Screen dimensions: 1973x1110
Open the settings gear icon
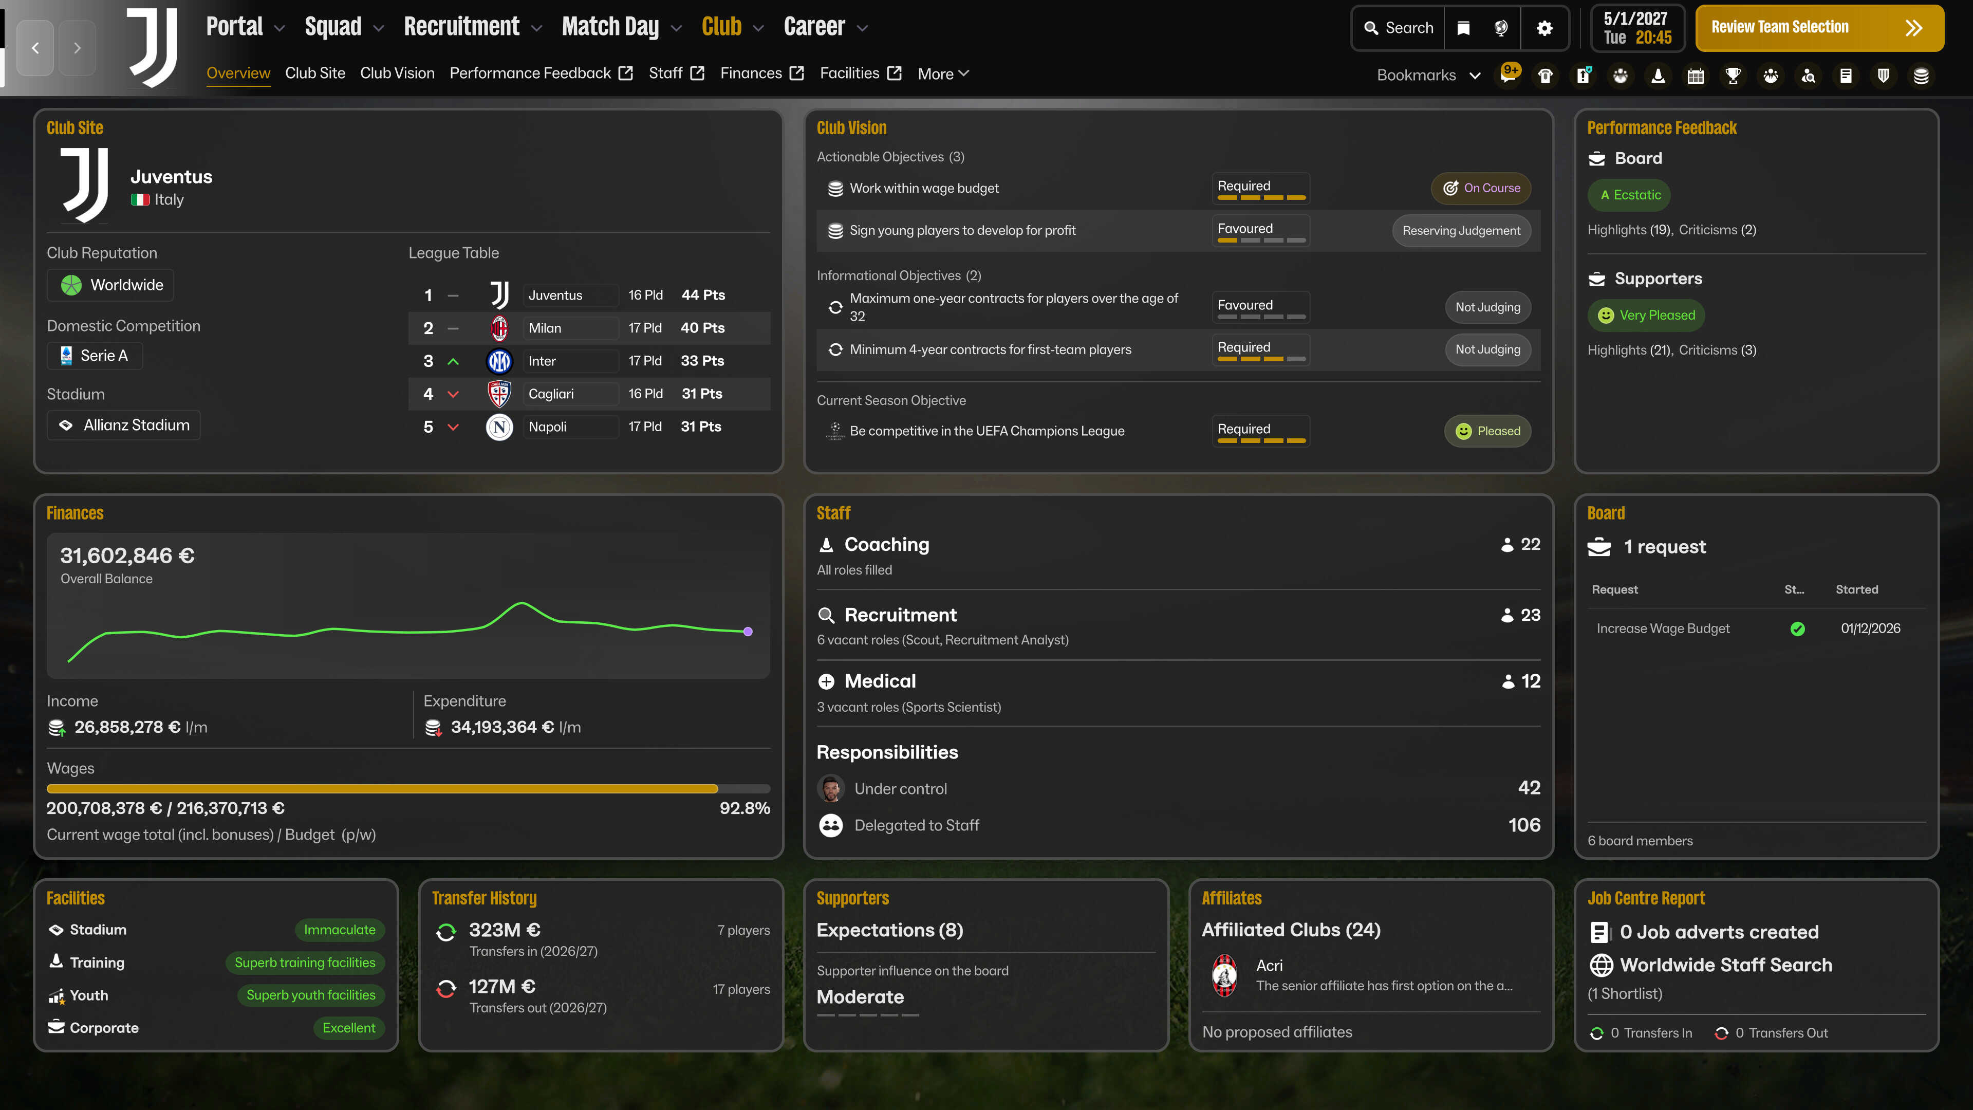pos(1544,28)
